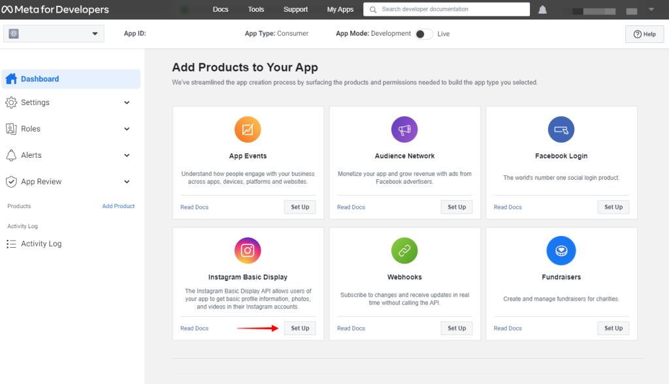Image resolution: width=669 pixels, height=384 pixels.
Task: Open notifications via the bell icon
Action: click(542, 10)
